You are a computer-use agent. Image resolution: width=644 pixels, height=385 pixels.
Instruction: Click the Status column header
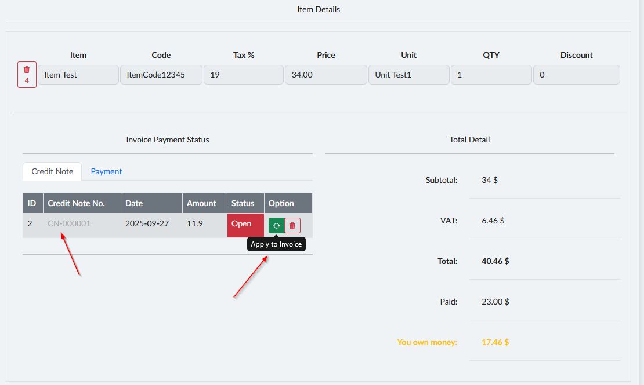pos(243,203)
